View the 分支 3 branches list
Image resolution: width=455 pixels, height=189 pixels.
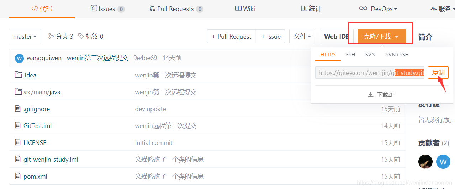[61, 36]
